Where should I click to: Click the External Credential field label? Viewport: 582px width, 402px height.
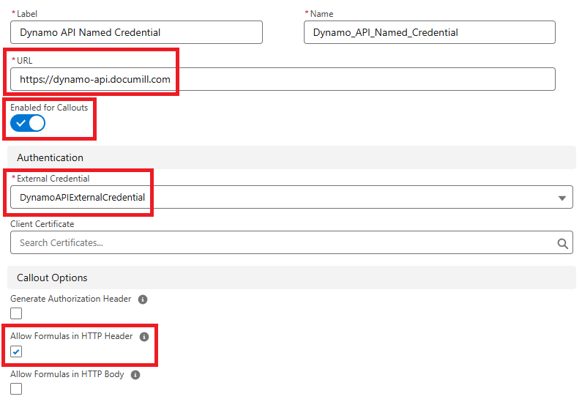(x=53, y=179)
